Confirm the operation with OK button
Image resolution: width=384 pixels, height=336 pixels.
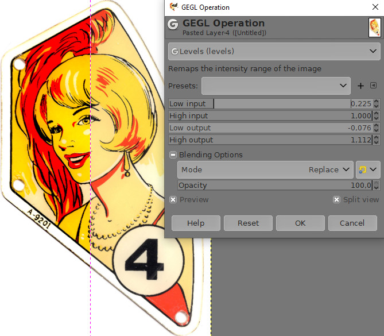point(300,223)
